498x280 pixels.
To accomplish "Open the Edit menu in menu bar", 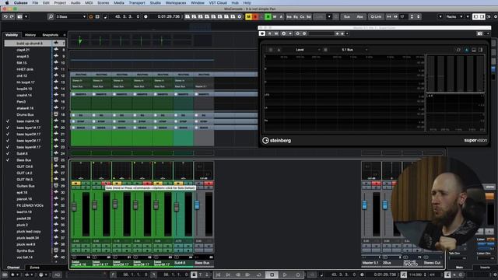I will click(x=46, y=3).
